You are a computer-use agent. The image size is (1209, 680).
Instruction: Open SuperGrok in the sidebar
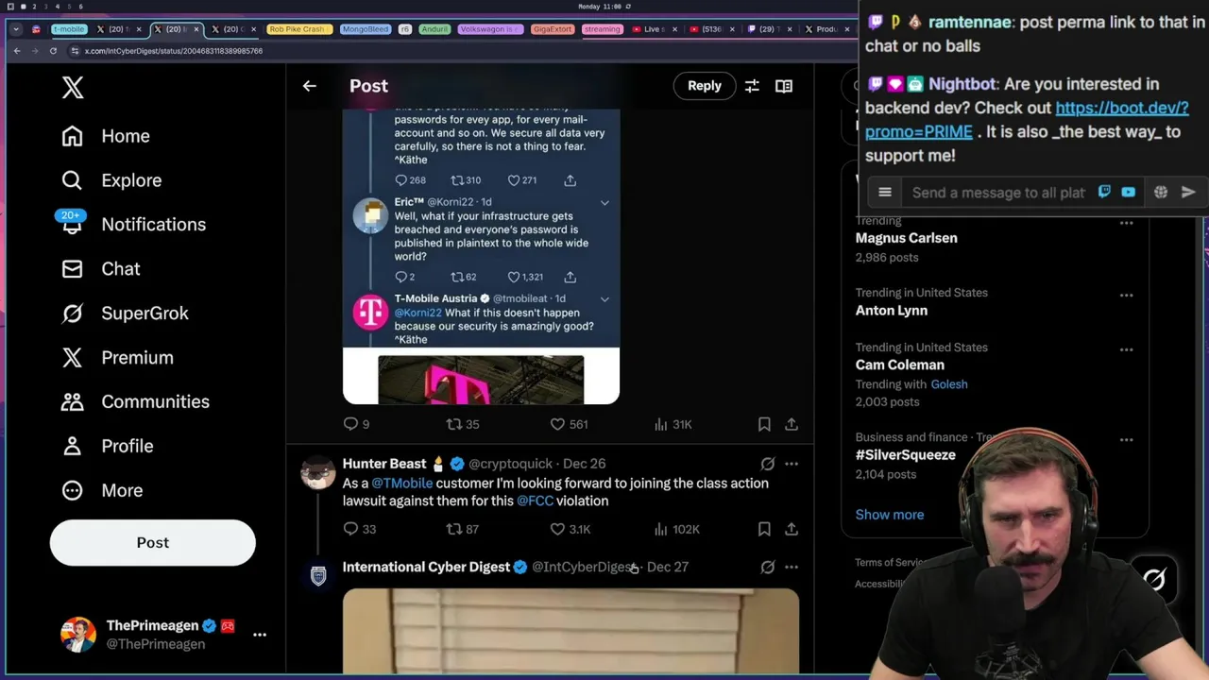point(125,314)
